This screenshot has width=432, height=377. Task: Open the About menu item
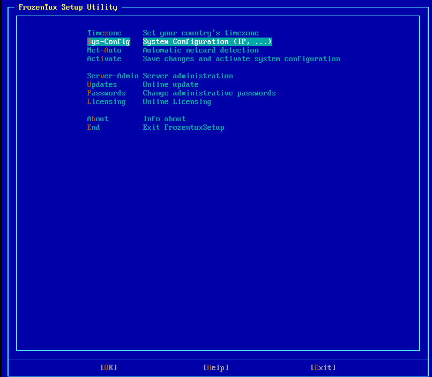click(x=98, y=119)
